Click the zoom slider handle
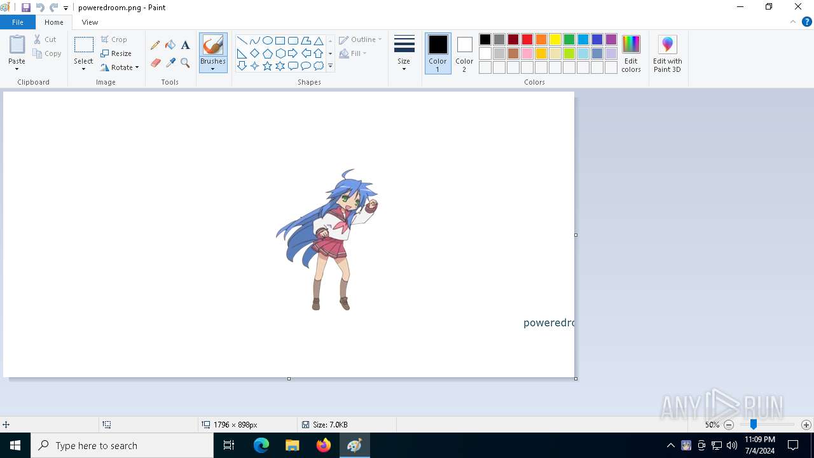Viewport: 814px width, 458px height. point(753,424)
